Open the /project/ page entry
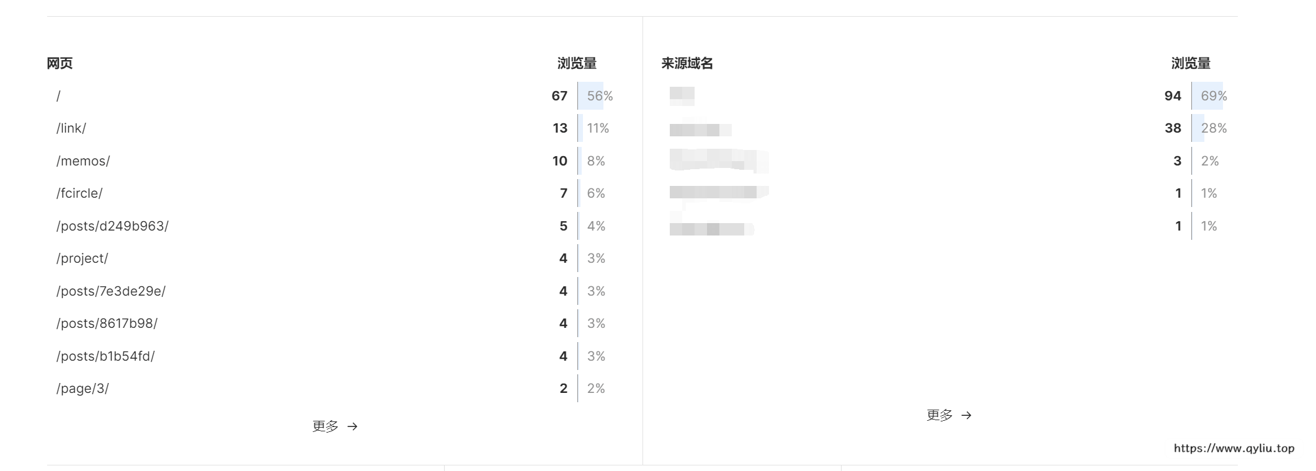Screen dimensions: 1316x471 click(x=82, y=258)
